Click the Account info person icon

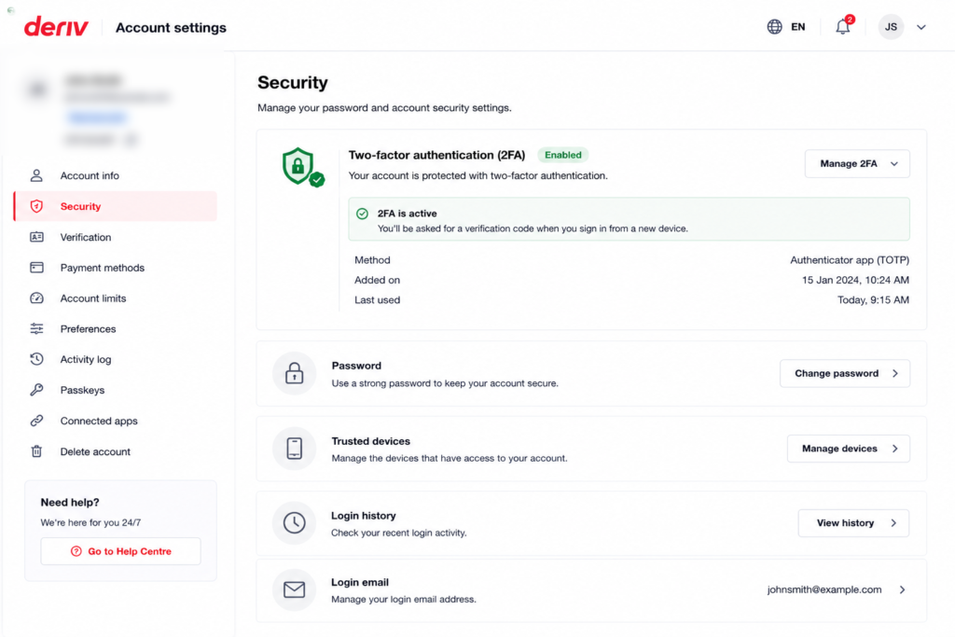click(36, 175)
